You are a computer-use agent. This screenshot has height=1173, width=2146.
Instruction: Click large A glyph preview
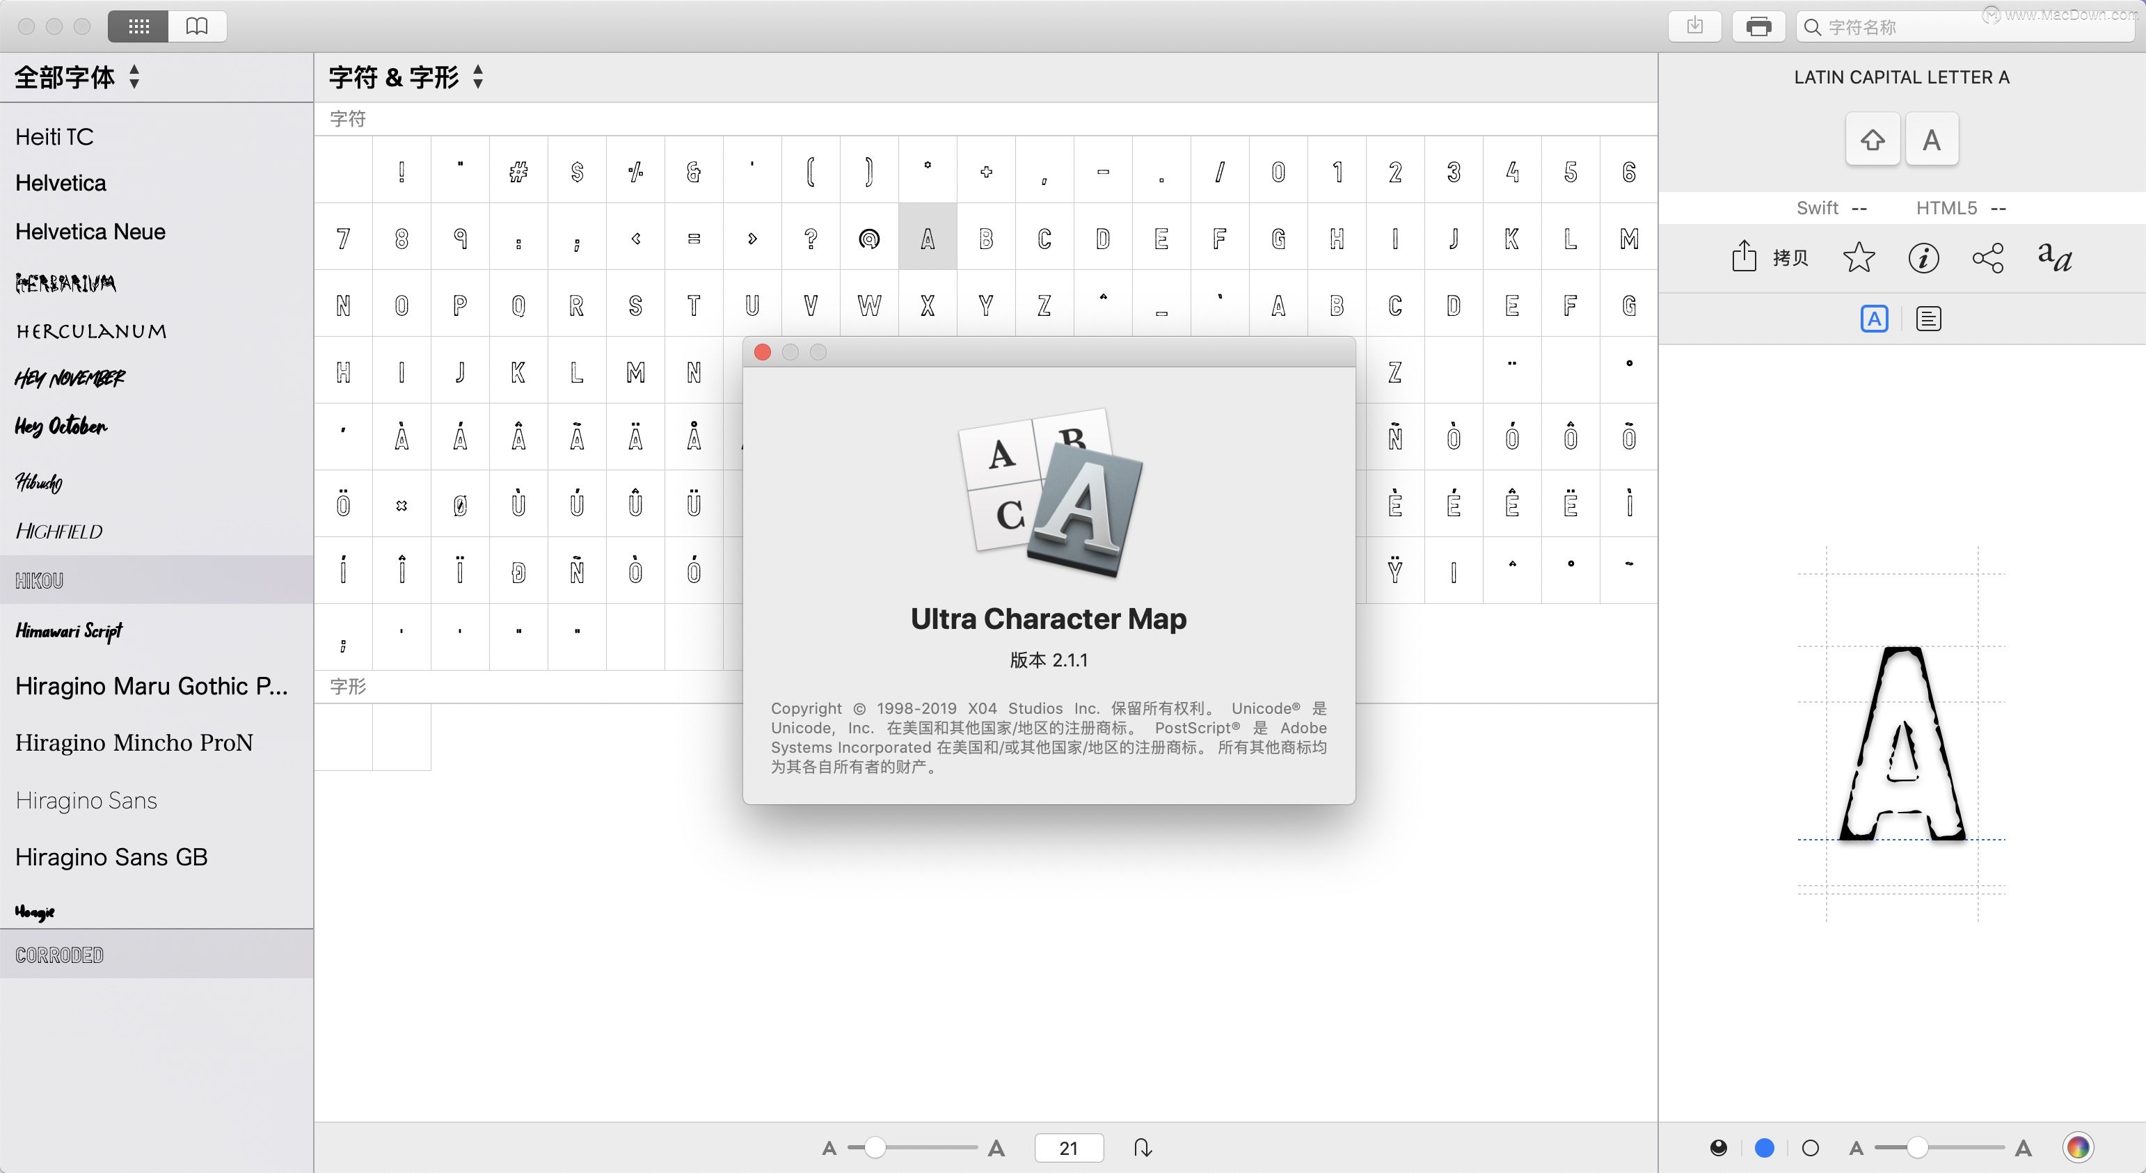point(1902,743)
